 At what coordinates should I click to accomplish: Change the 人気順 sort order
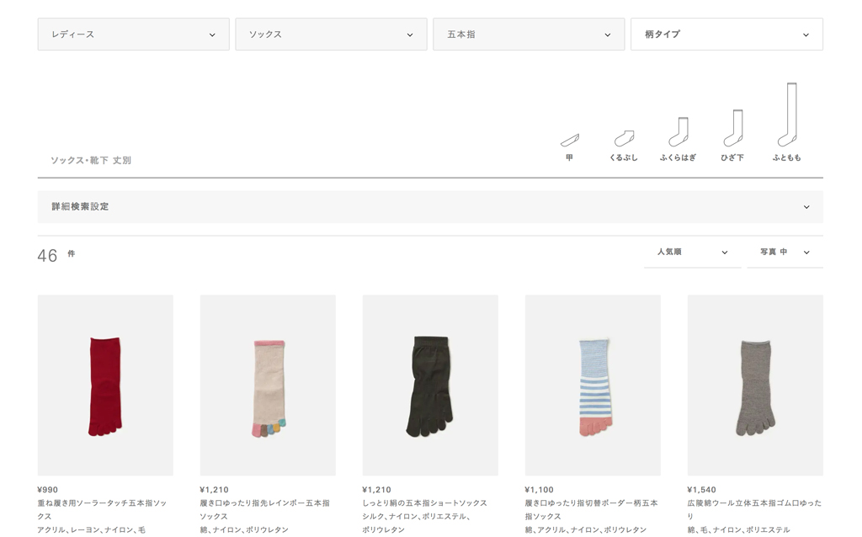(x=692, y=253)
